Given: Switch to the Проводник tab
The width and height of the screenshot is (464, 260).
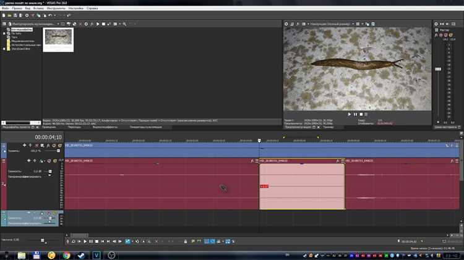Looking at the screenshot, I should [49, 127].
